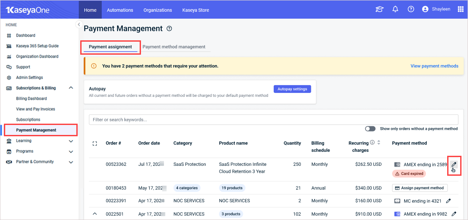Click Recurring charges info icon

(372, 142)
